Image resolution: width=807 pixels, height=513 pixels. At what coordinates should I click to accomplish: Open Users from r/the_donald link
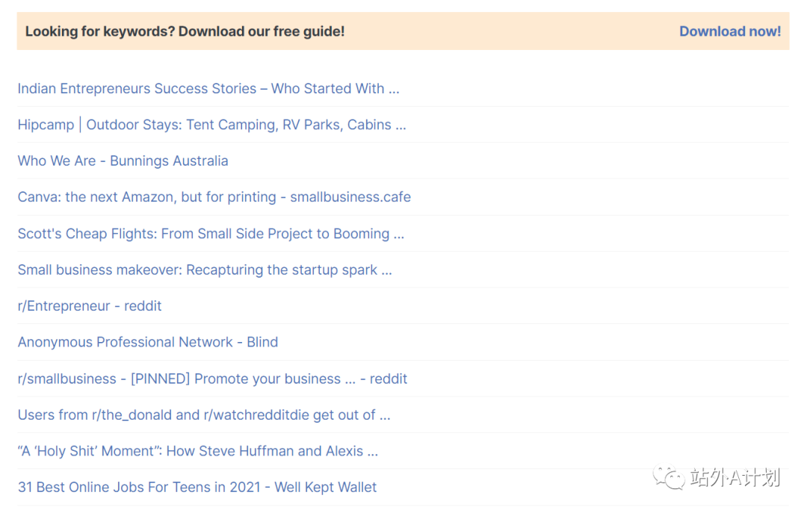pyautogui.click(x=203, y=415)
